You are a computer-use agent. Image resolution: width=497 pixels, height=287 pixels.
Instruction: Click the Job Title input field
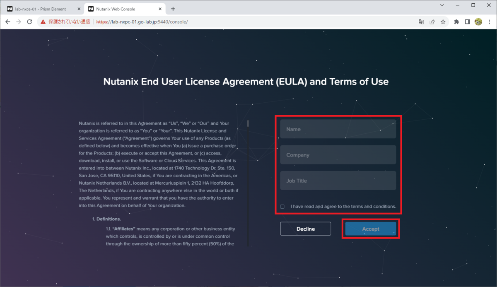(338, 181)
